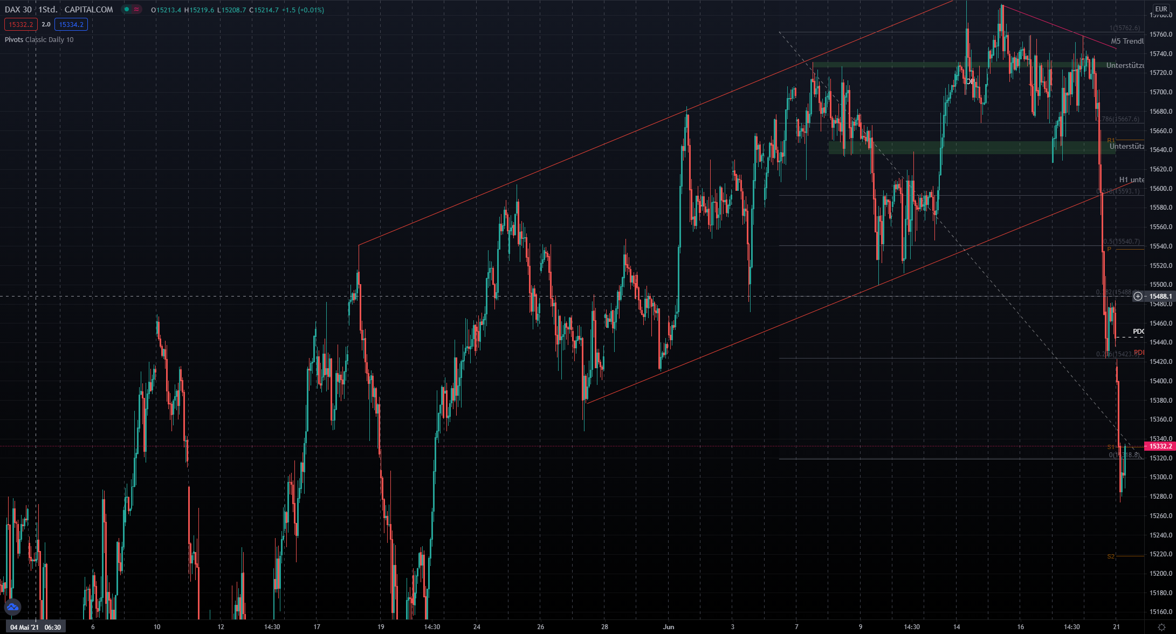Click the blue cloud icon bottom-left

(12, 608)
